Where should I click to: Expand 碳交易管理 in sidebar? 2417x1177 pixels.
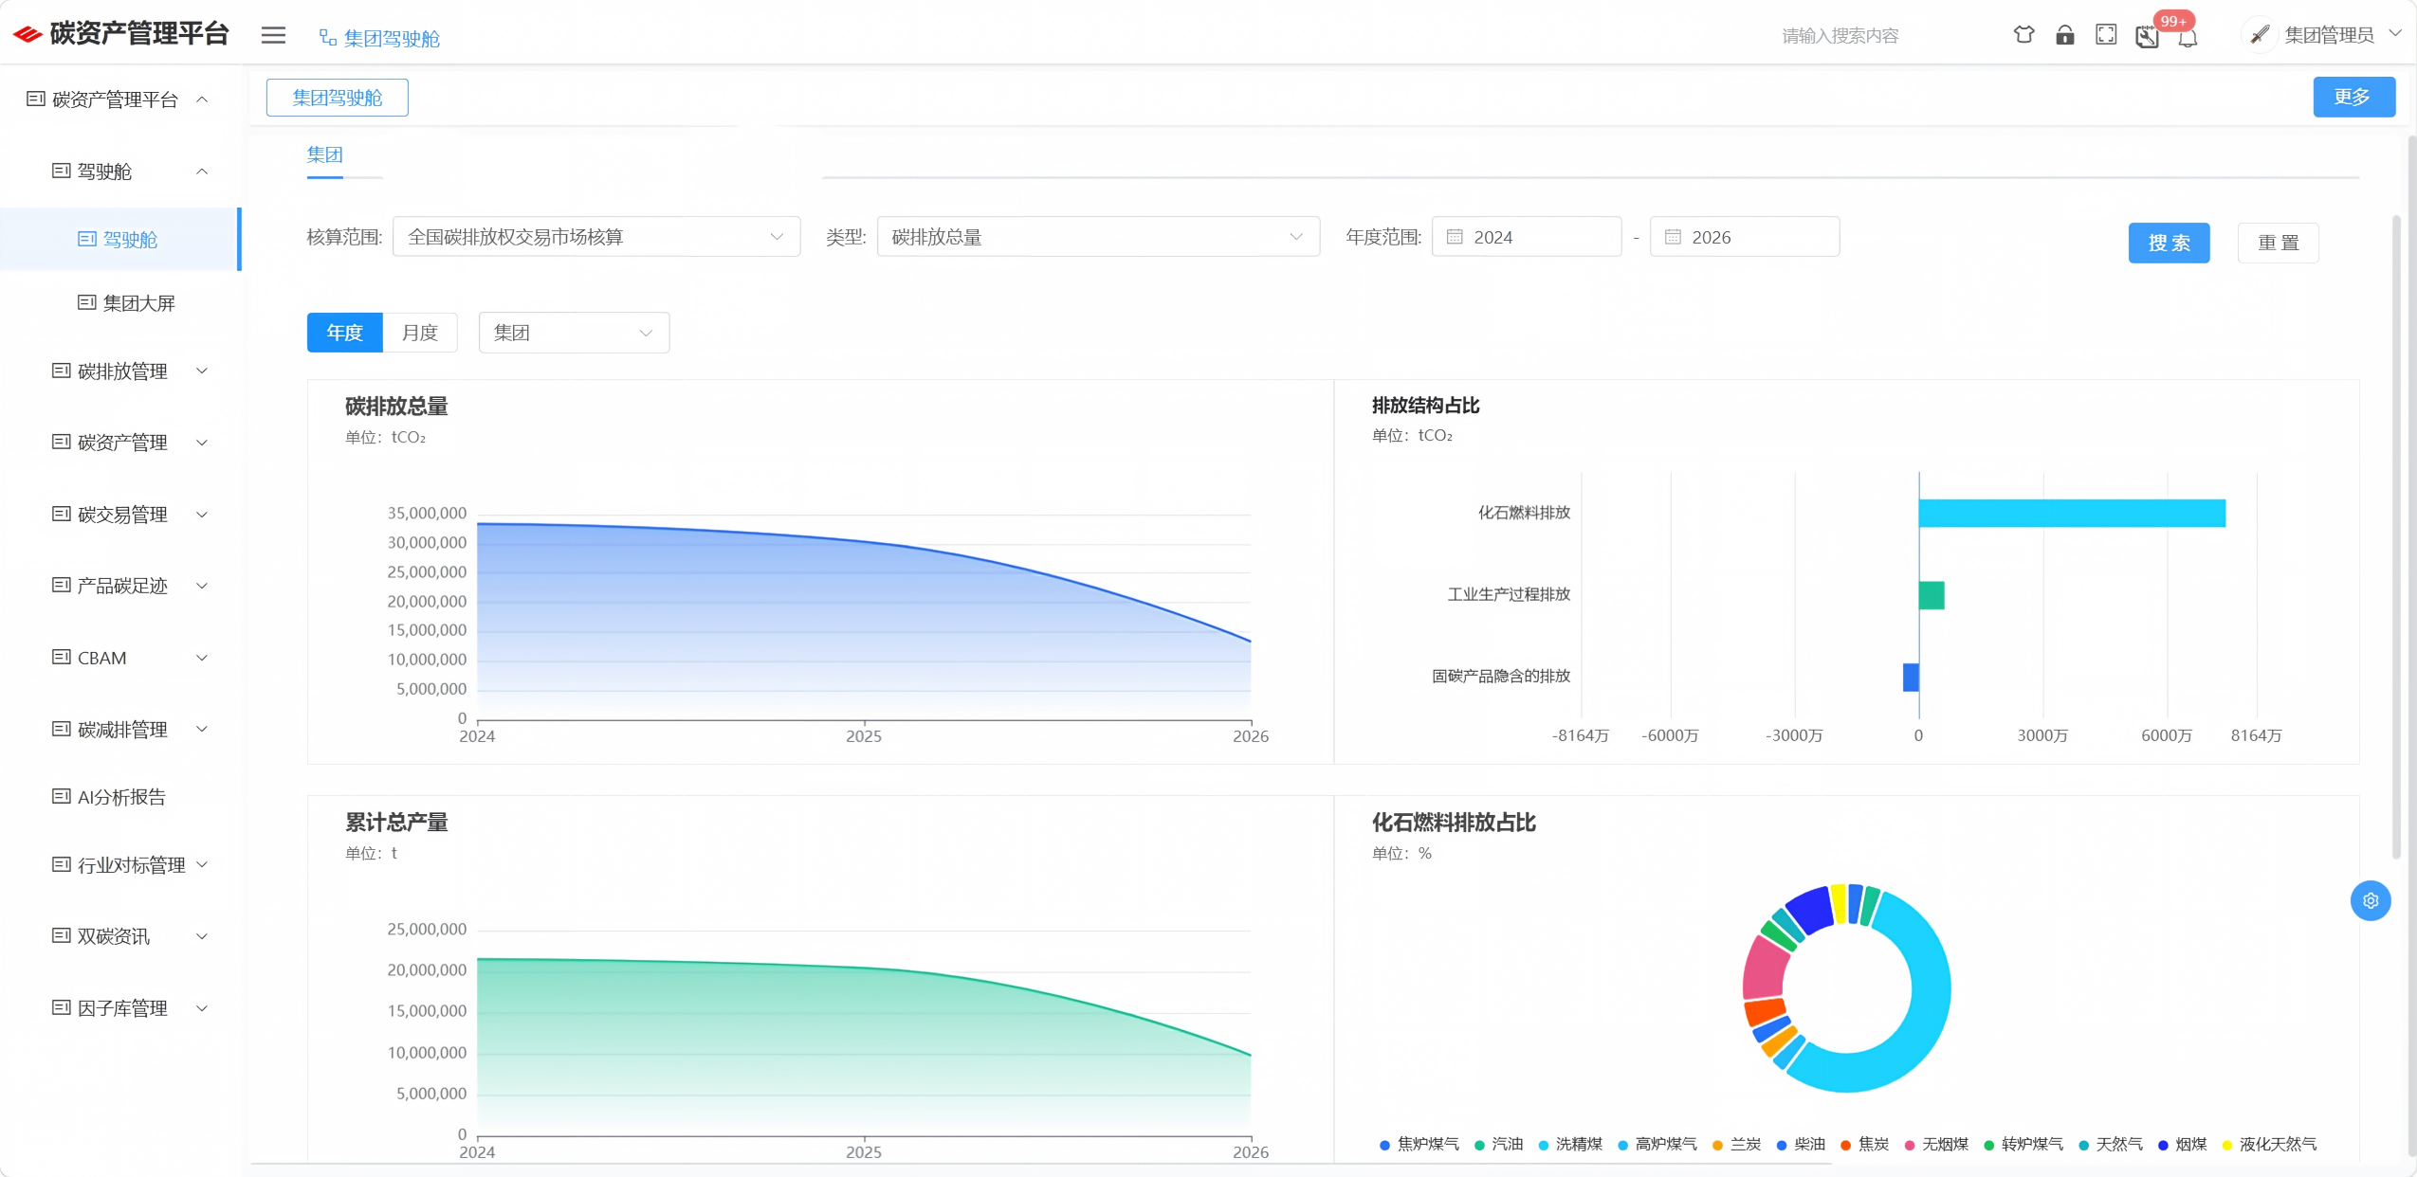click(120, 515)
